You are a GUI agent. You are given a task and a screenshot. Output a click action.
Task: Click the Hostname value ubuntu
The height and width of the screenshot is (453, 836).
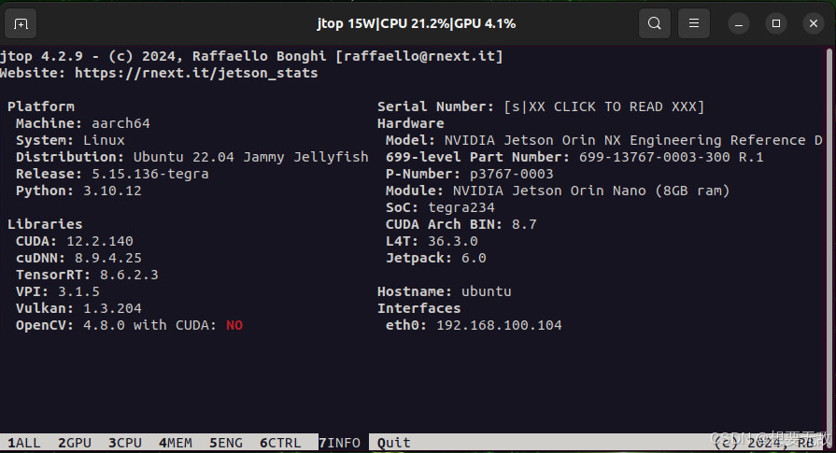[487, 291]
